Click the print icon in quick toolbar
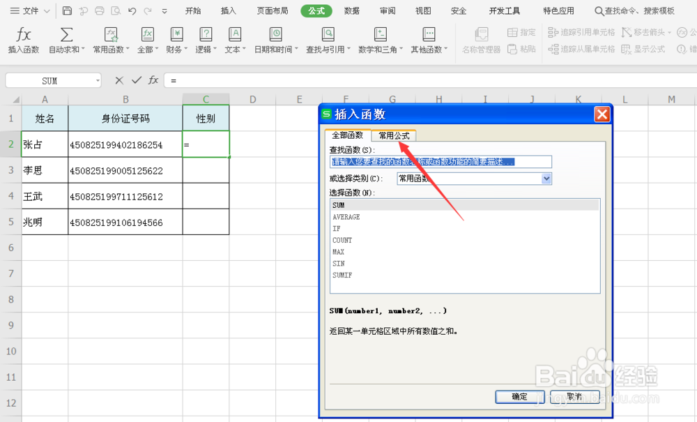The width and height of the screenshot is (697, 422). pos(100,10)
